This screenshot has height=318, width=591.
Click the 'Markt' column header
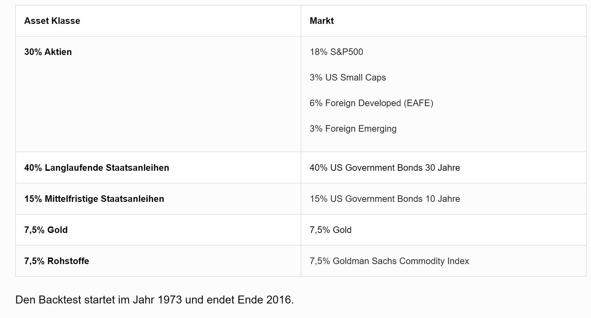click(x=321, y=21)
